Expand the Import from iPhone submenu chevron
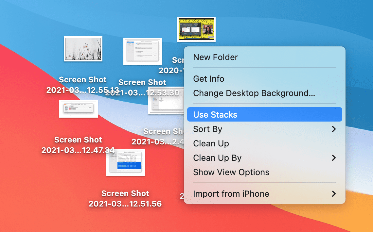 pos(334,194)
